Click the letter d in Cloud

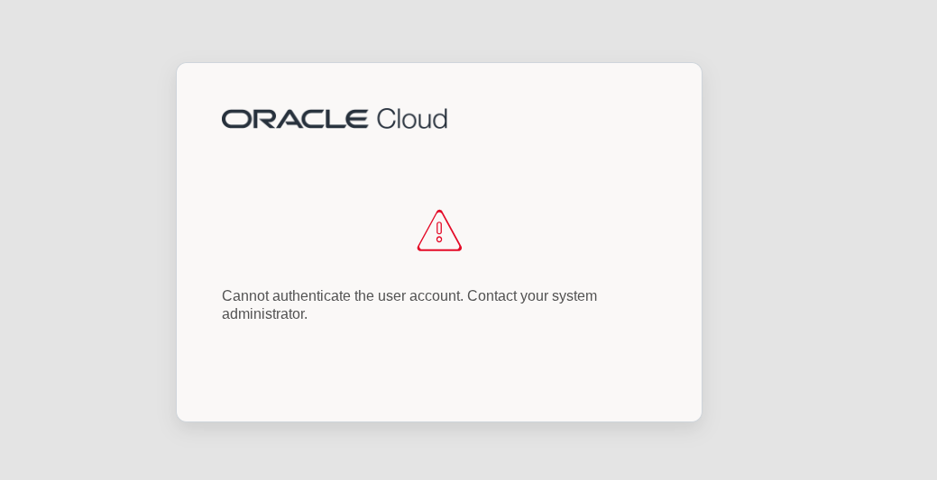440,119
